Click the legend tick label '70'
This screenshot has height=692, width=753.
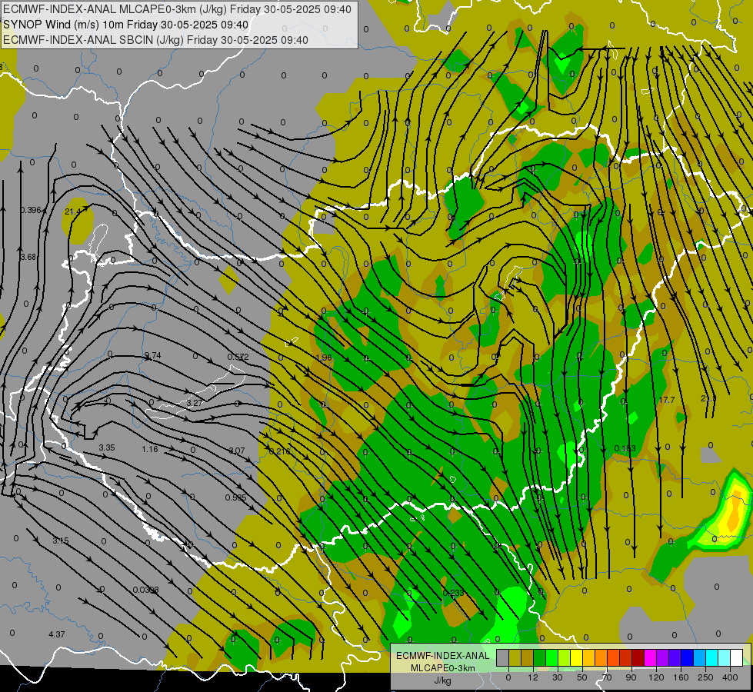tap(607, 677)
